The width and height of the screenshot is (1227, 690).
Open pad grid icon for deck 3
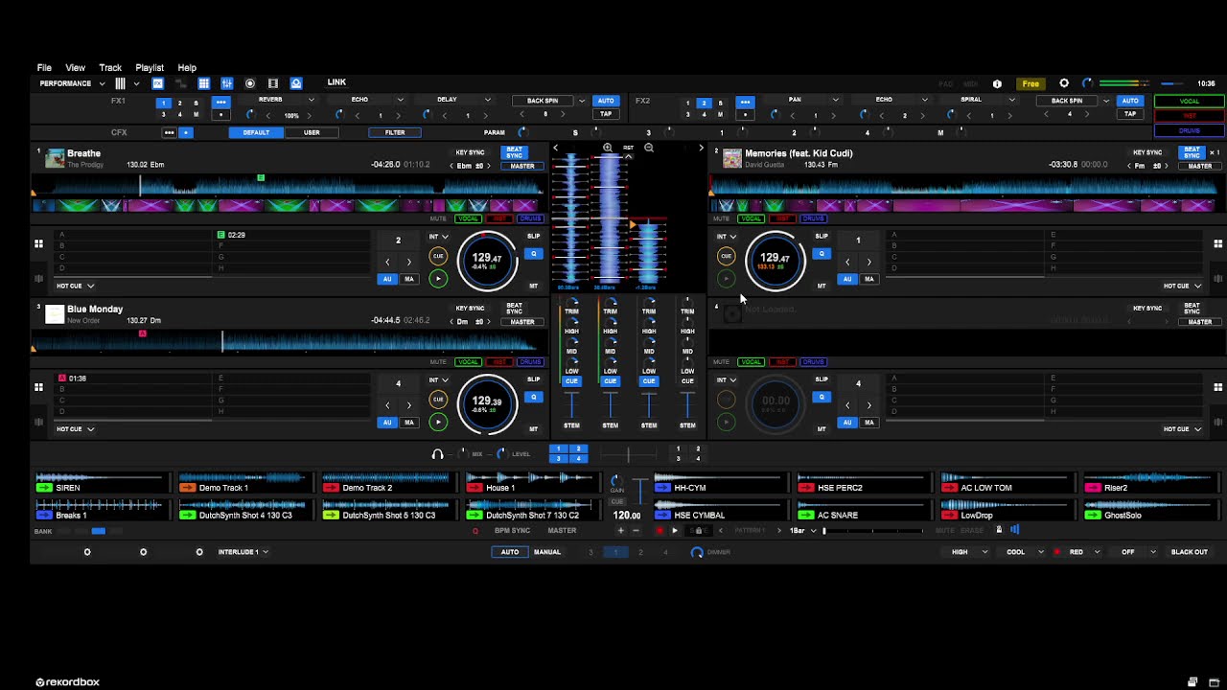38,387
